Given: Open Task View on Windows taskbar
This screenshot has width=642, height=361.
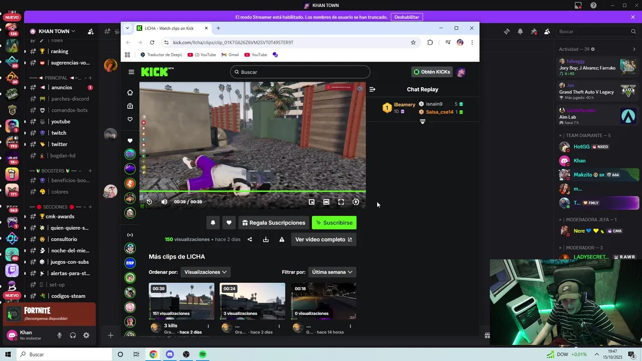Looking at the screenshot, I should tap(136, 354).
